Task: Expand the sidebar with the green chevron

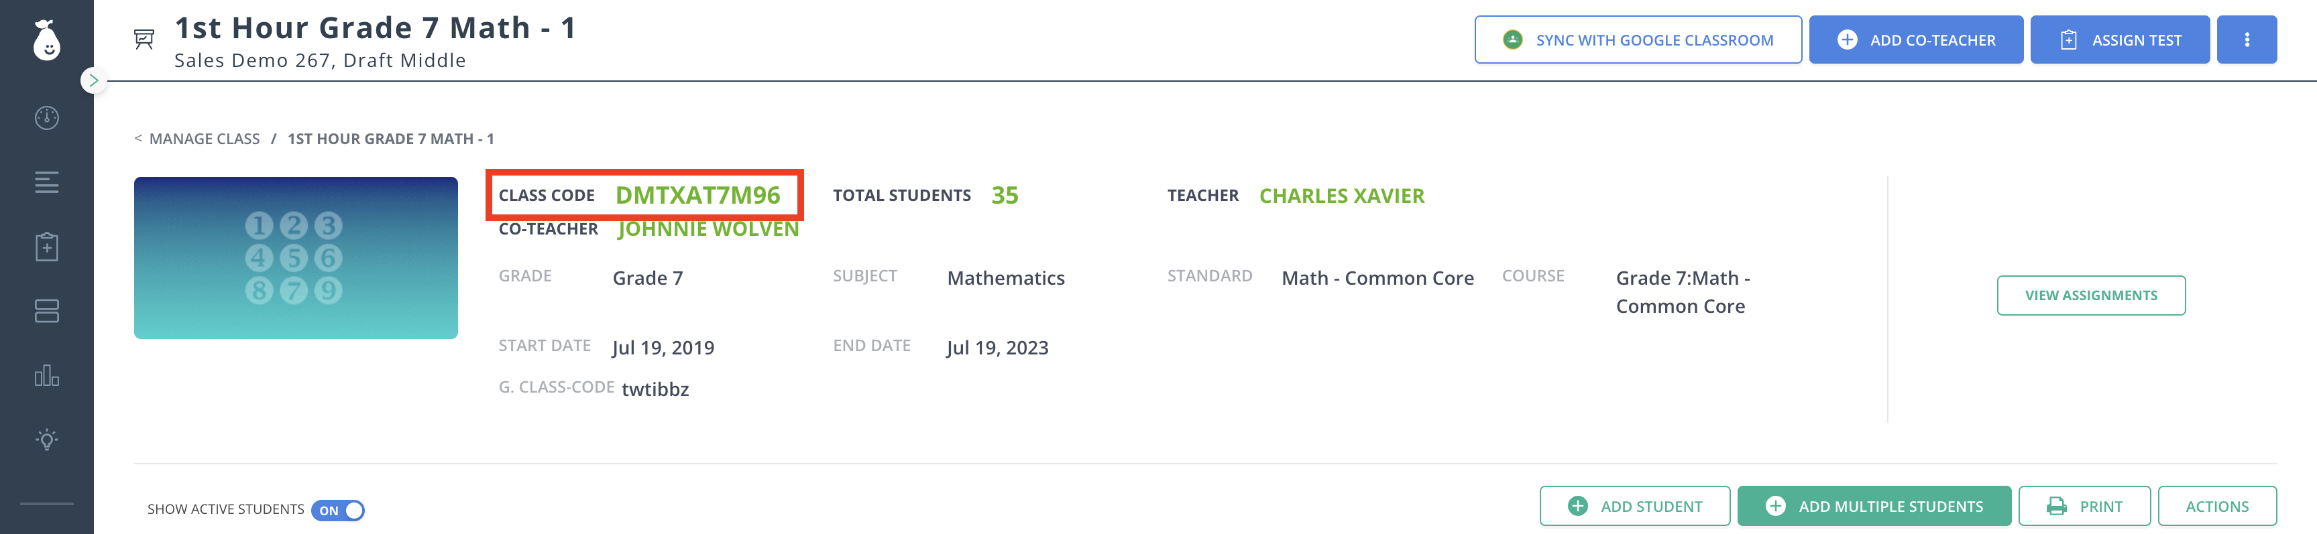Action: 93,79
